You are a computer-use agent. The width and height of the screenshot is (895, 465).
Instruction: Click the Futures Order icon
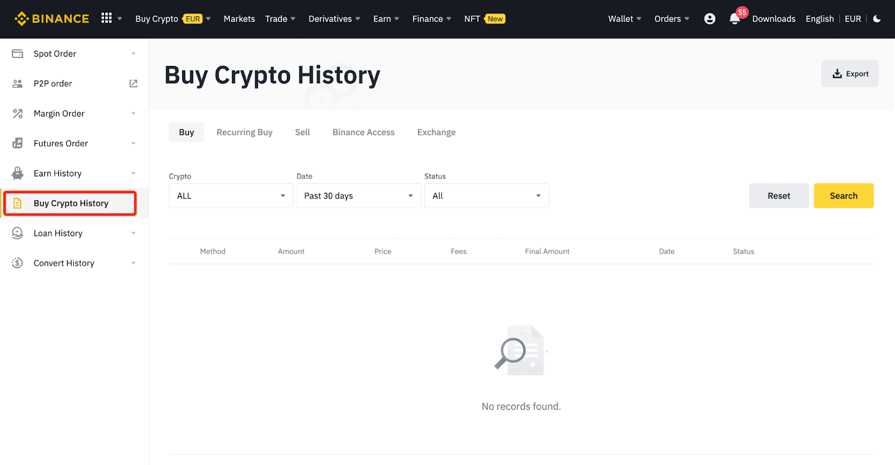click(x=17, y=143)
